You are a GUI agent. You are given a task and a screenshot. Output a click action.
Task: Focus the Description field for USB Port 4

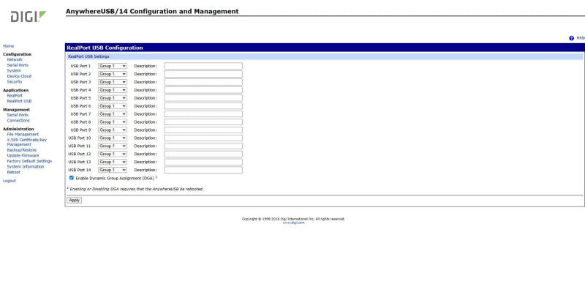click(x=203, y=90)
